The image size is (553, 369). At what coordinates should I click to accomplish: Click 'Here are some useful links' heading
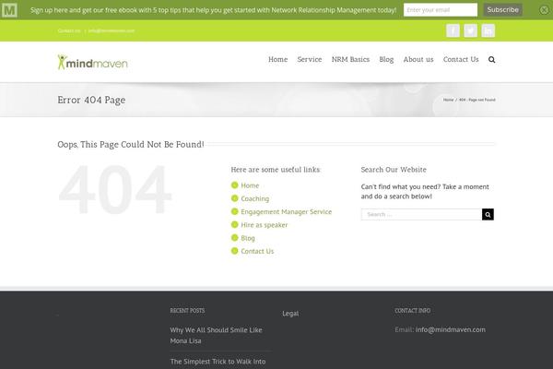coord(276,170)
